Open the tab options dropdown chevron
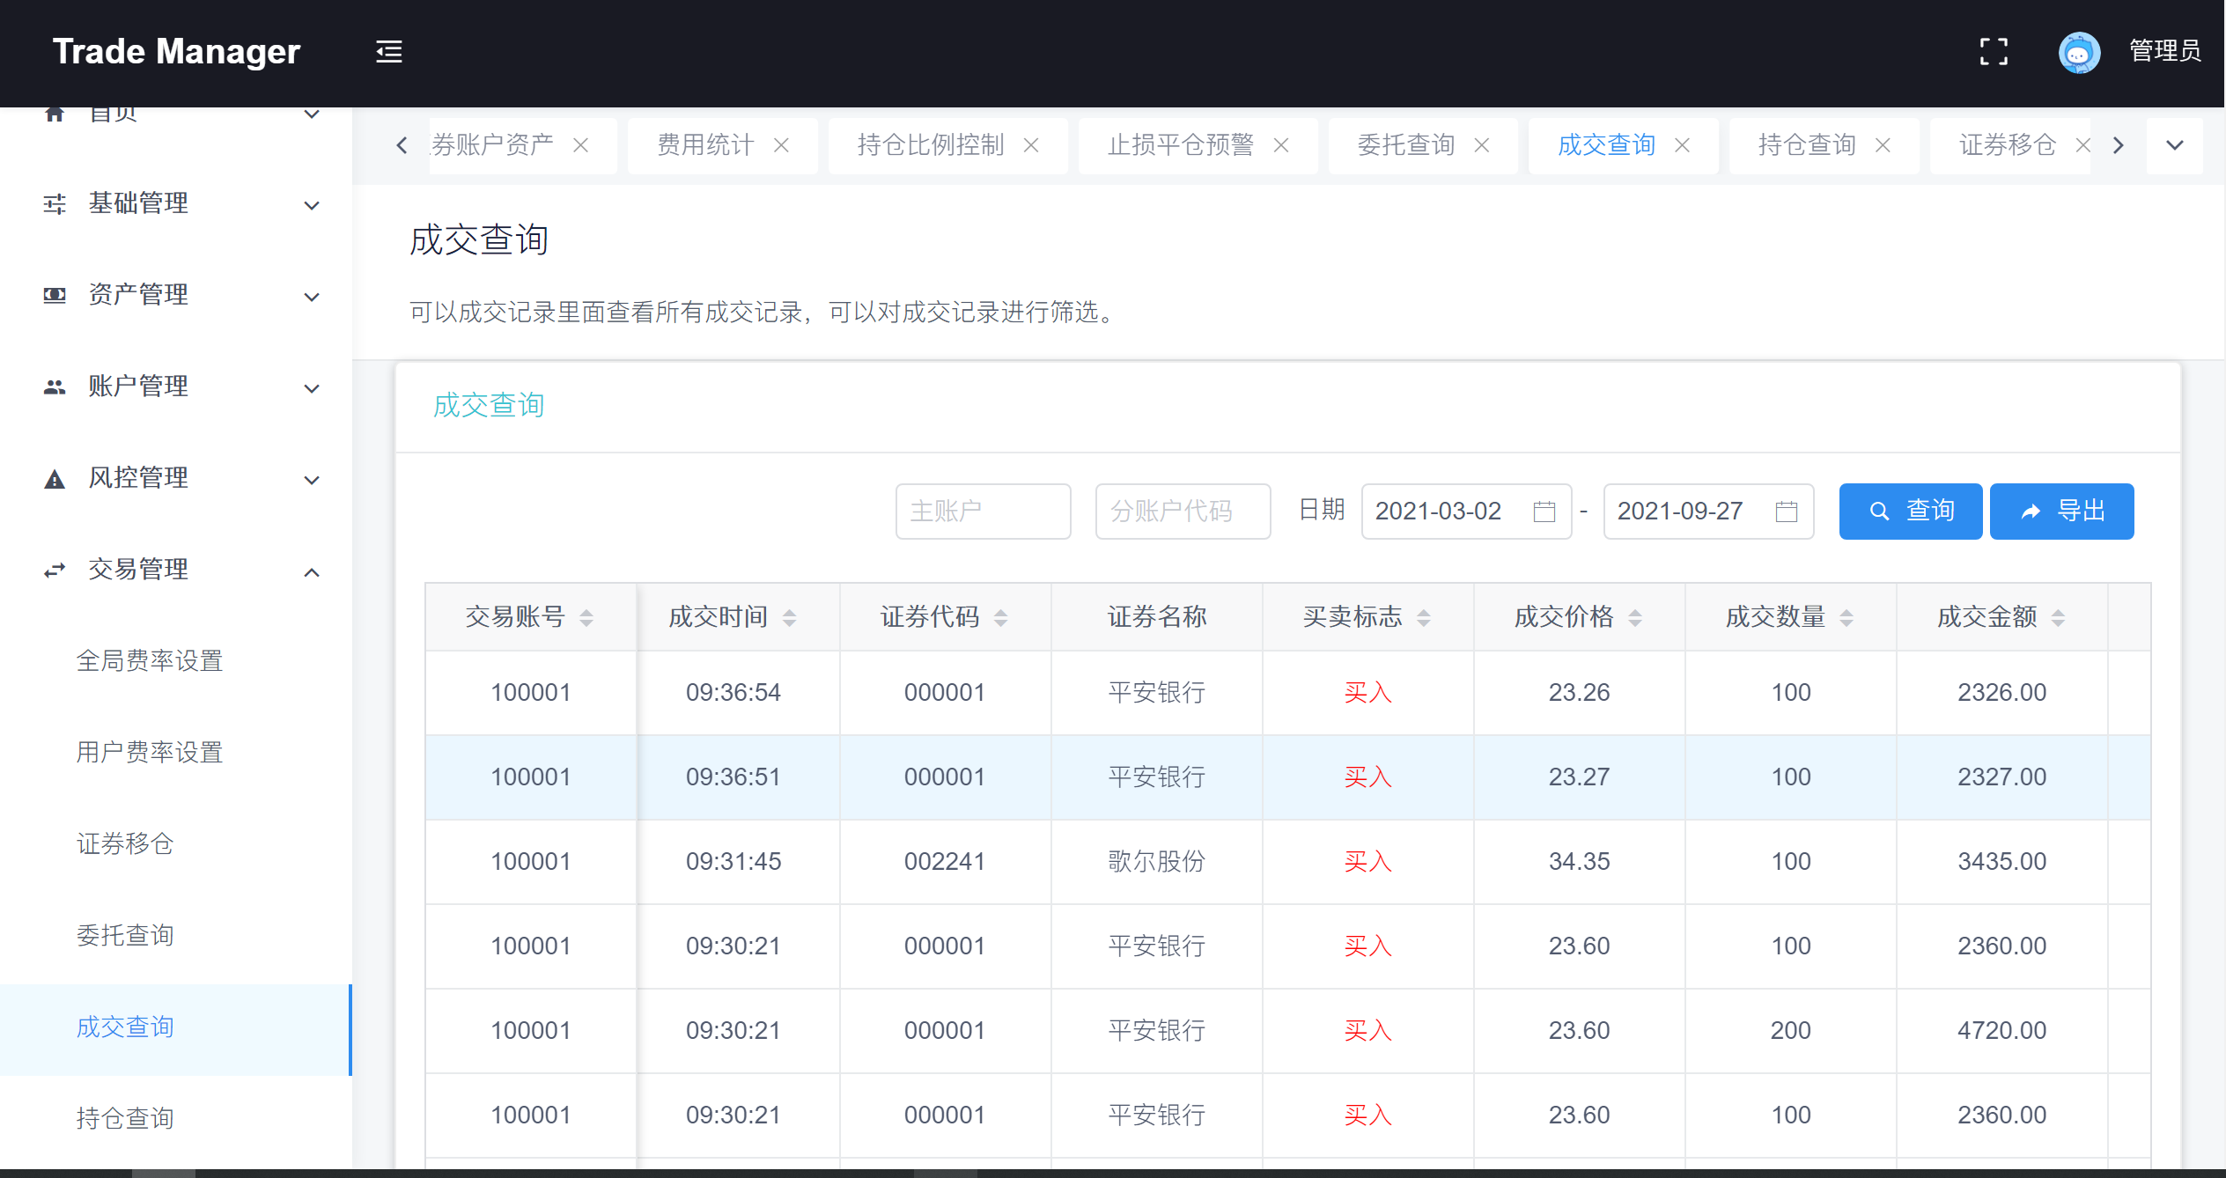The height and width of the screenshot is (1178, 2226). click(x=2174, y=145)
